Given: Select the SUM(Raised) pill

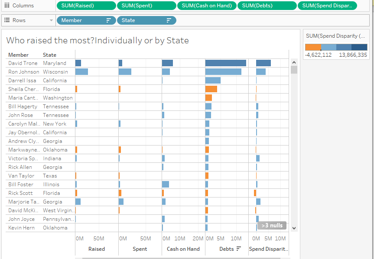Looking at the screenshot, I should coord(86,6).
